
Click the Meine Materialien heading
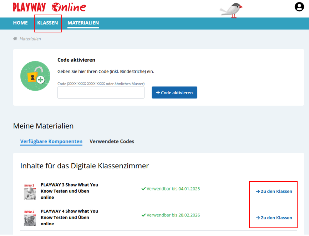pos(44,126)
